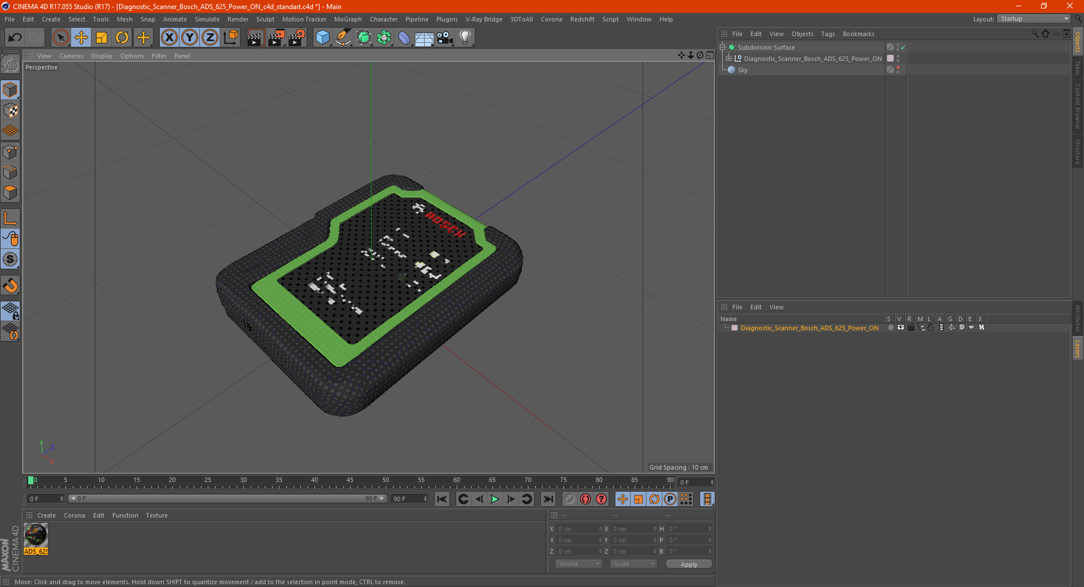Toggle Diagnostic_Scanner object visibility dots
The height and width of the screenshot is (587, 1084).
click(898, 59)
